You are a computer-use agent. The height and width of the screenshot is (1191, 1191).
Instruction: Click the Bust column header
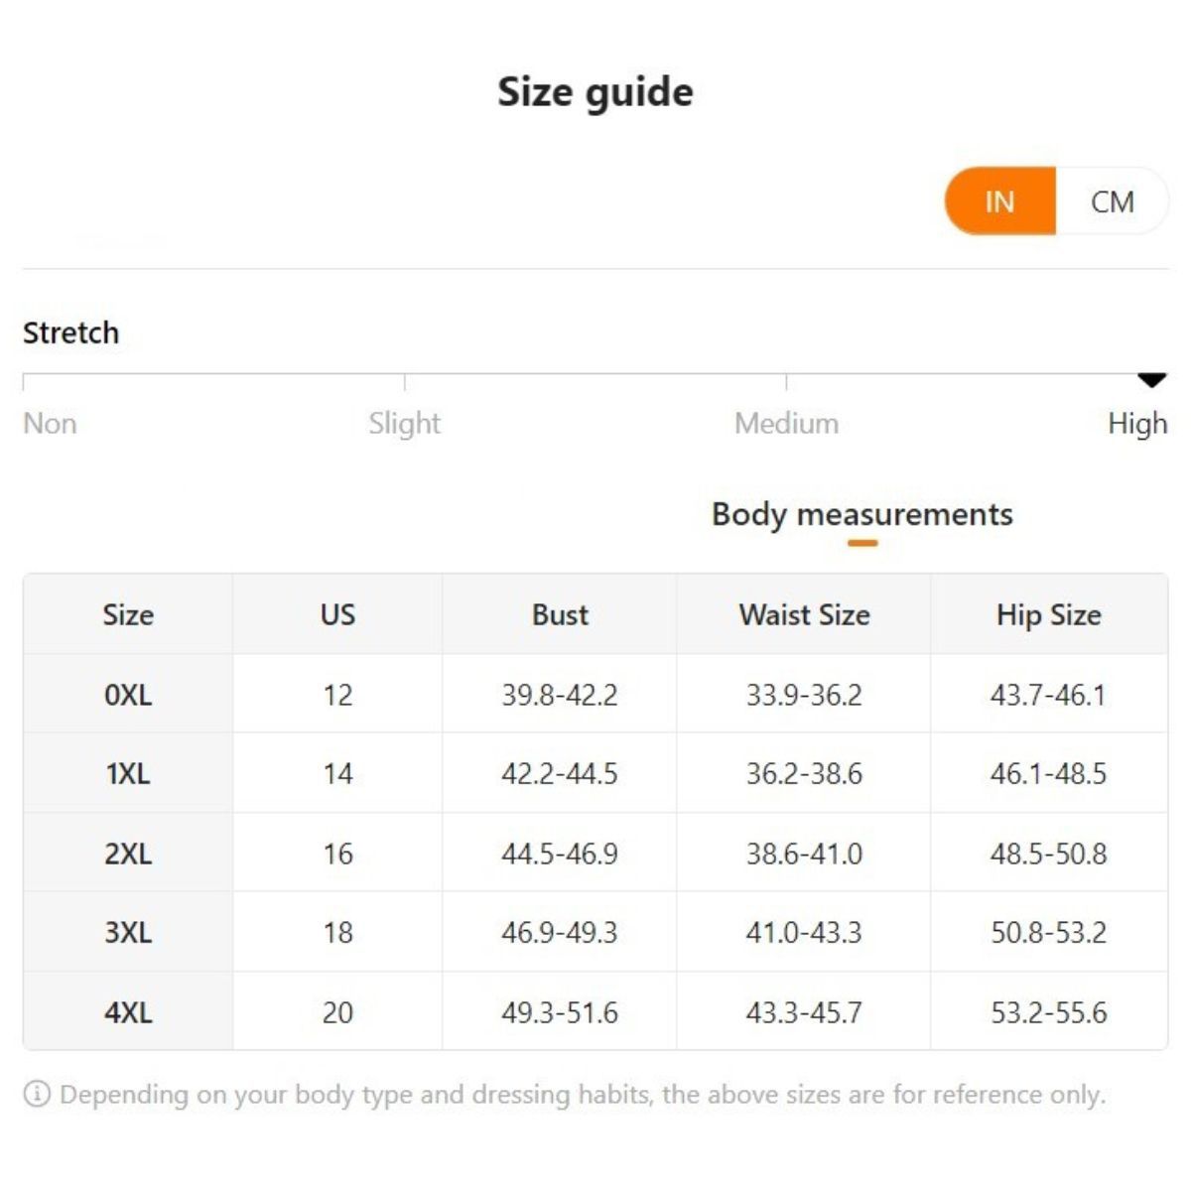560,614
